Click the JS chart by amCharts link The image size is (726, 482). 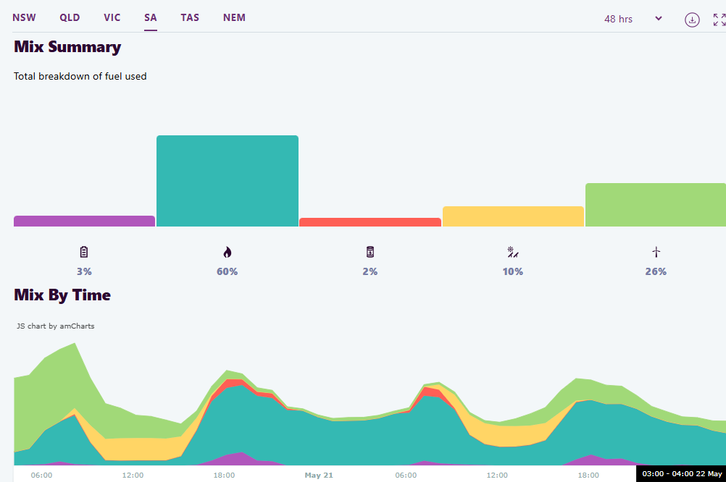[56, 326]
